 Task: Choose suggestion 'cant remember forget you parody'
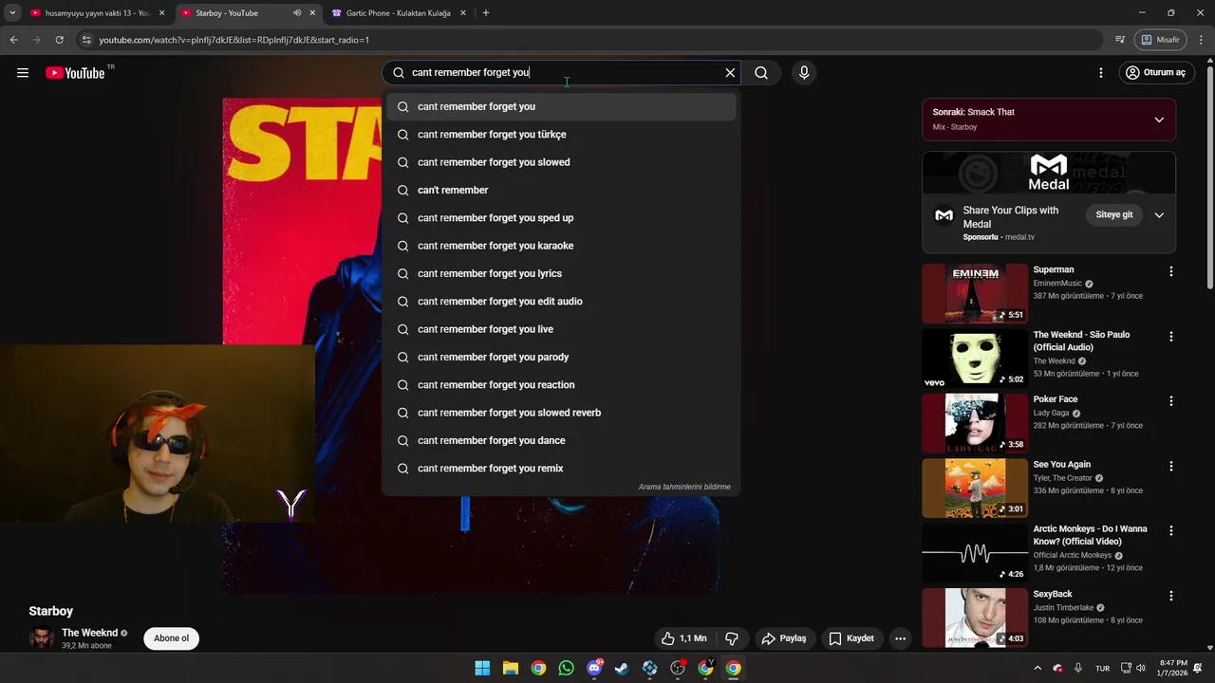(x=561, y=357)
